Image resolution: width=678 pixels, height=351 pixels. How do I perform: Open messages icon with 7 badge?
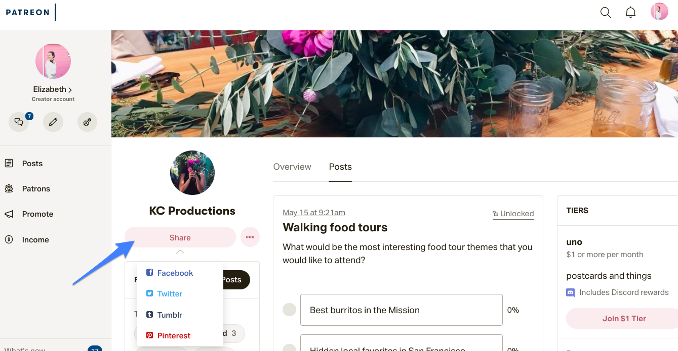click(19, 122)
